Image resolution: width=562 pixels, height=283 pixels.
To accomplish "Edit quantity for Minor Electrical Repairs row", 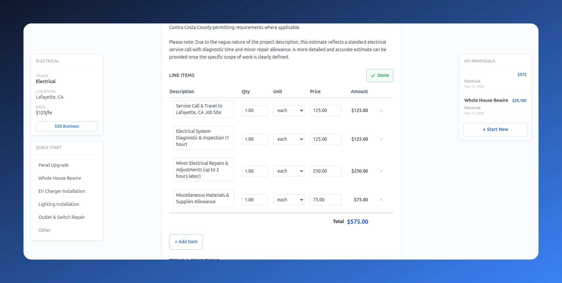I will (x=255, y=171).
